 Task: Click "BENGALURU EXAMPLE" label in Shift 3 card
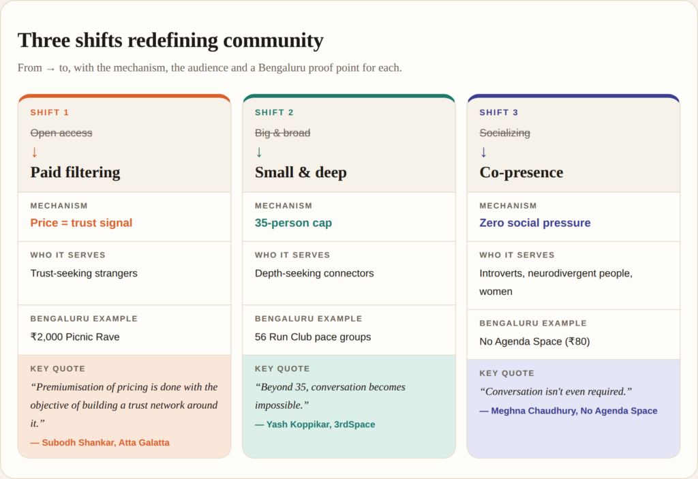[533, 323]
